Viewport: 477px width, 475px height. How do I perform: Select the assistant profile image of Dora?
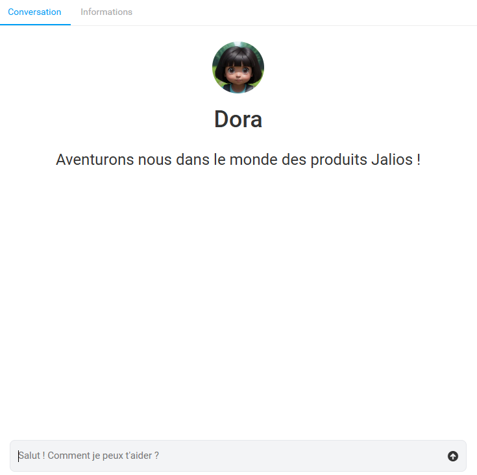tap(238, 67)
